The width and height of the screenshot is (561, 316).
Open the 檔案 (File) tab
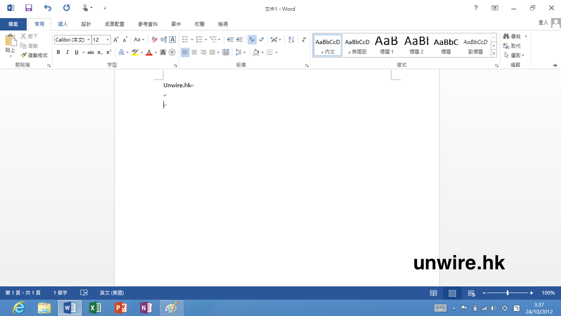[13, 24]
